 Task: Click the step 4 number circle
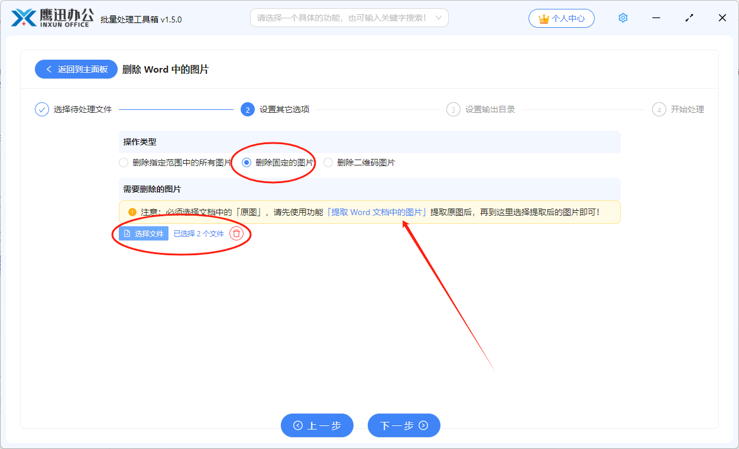(659, 109)
